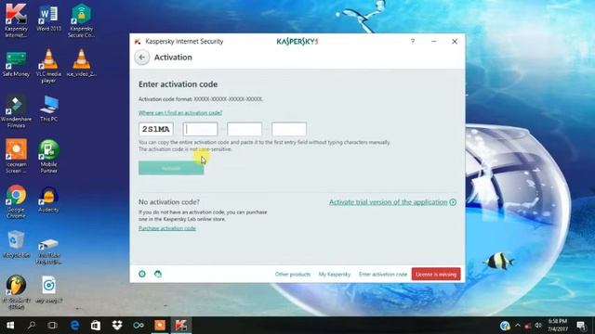Screen dimensions: 595x334
Task: Show hidden system tray icons
Action: [518, 326]
